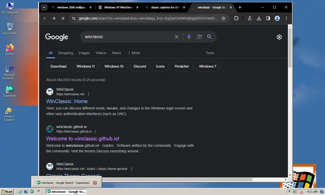Image resolution: width=325 pixels, height=195 pixels.
Task: Submit search with magnifying glass icon
Action: coord(209,37)
